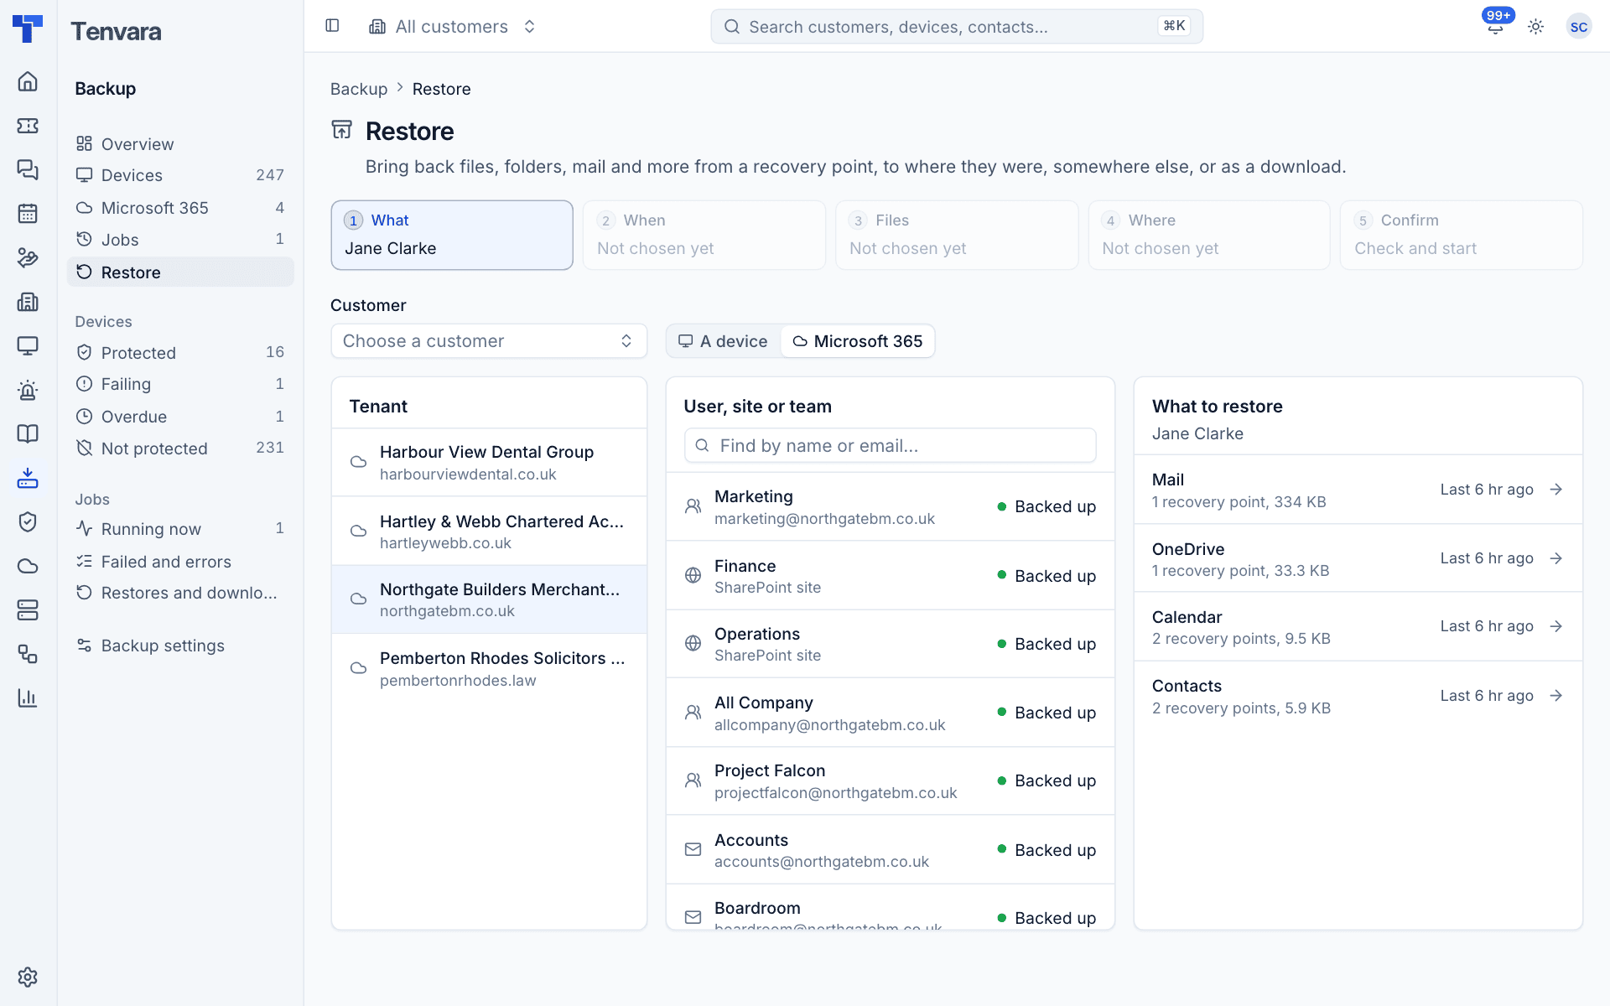The width and height of the screenshot is (1610, 1006).
Task: Switch source to Microsoft 365
Action: pos(858,341)
